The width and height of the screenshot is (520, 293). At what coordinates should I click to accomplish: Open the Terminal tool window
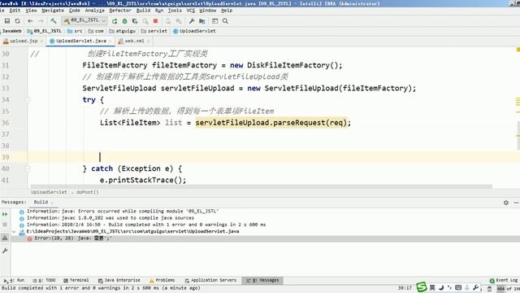(76, 280)
